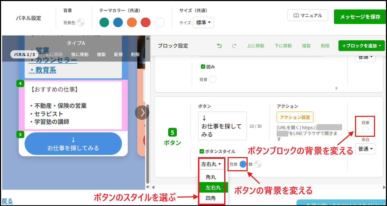Choose 左右丸 from style list
Image resolution: width=387 pixels, height=206 pixels.
tap(213, 188)
